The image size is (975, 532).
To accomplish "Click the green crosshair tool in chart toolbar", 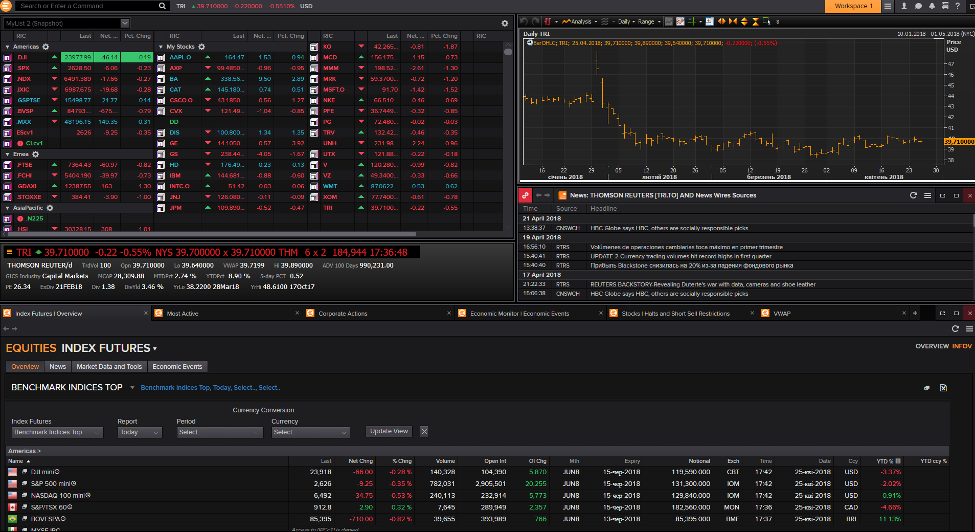I will click(692, 21).
